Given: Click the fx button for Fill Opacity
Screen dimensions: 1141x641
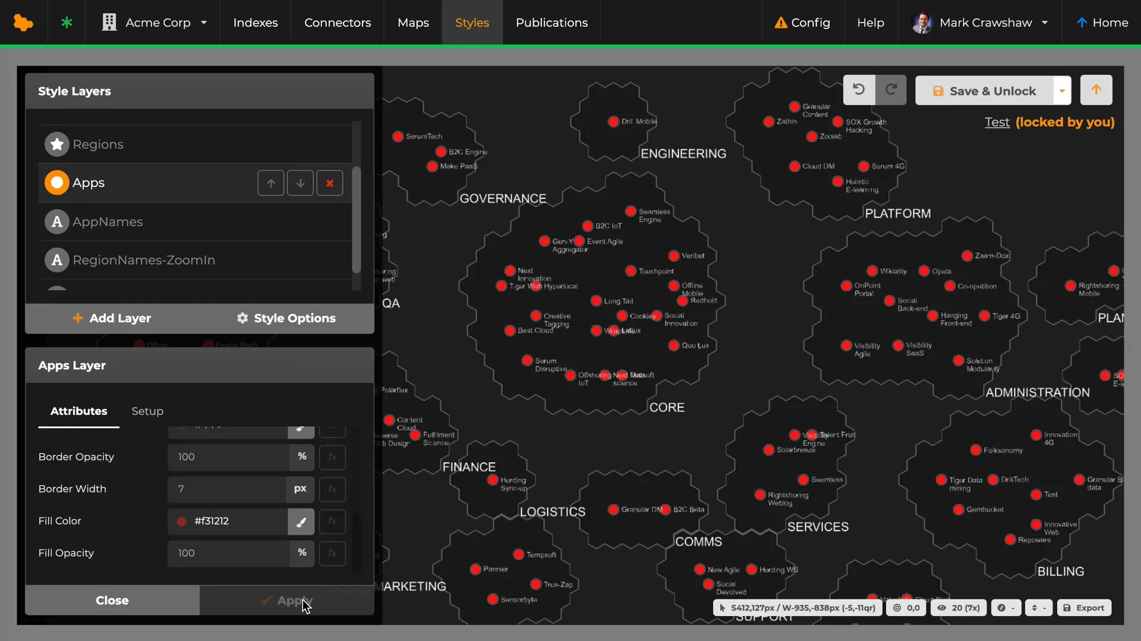Looking at the screenshot, I should click(x=332, y=553).
